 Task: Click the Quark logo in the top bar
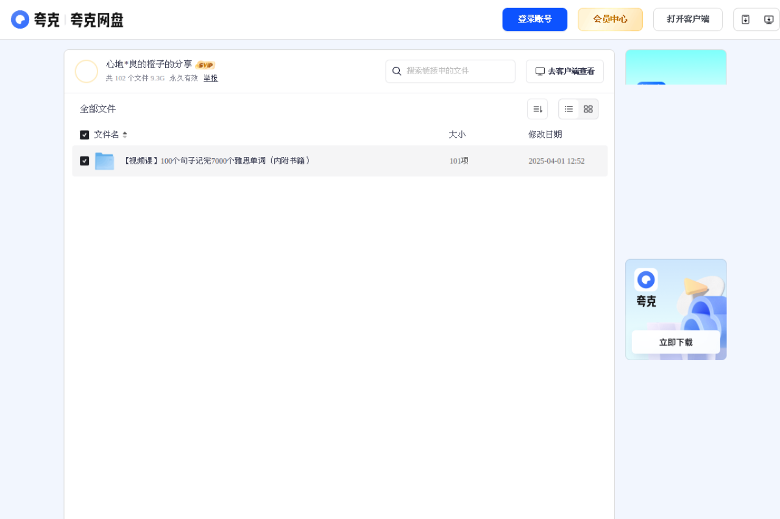20,19
